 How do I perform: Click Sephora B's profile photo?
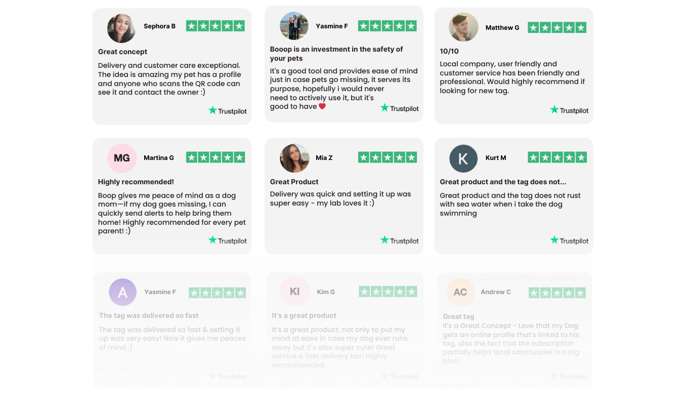pos(121,28)
